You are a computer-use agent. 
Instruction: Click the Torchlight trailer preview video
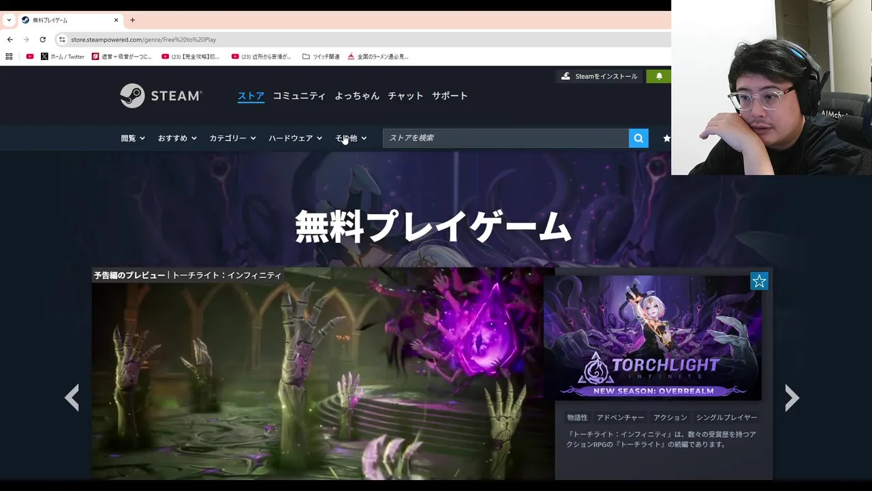323,373
